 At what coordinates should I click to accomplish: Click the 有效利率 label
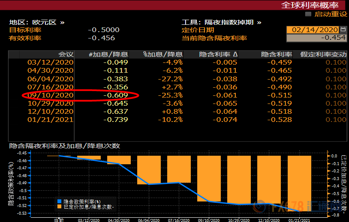(25, 38)
